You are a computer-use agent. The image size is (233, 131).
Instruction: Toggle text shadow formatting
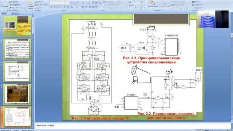tap(64, 7)
